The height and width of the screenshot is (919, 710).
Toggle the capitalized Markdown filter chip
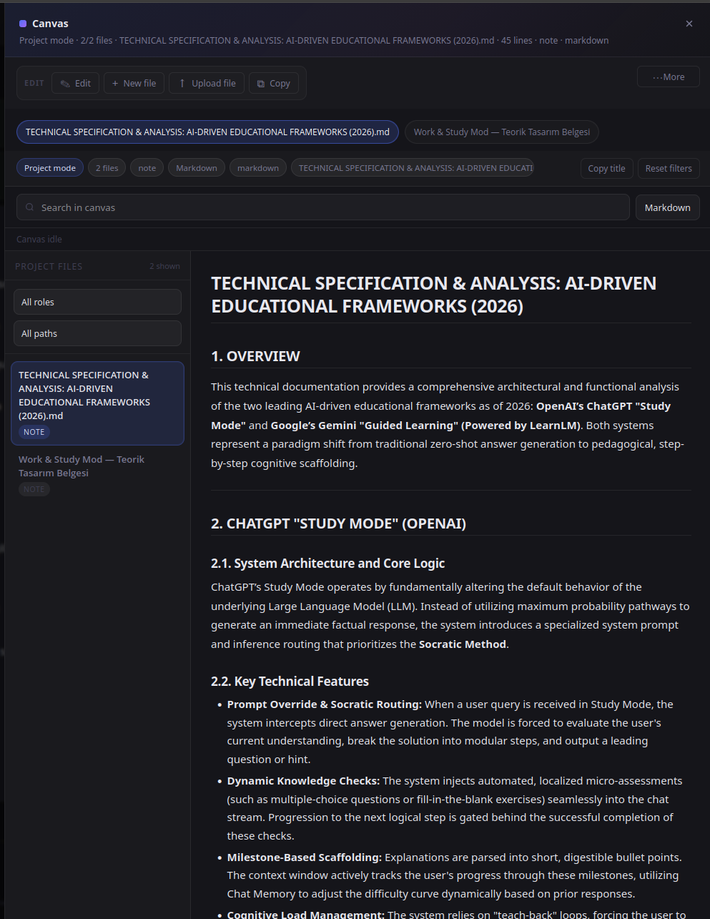197,167
